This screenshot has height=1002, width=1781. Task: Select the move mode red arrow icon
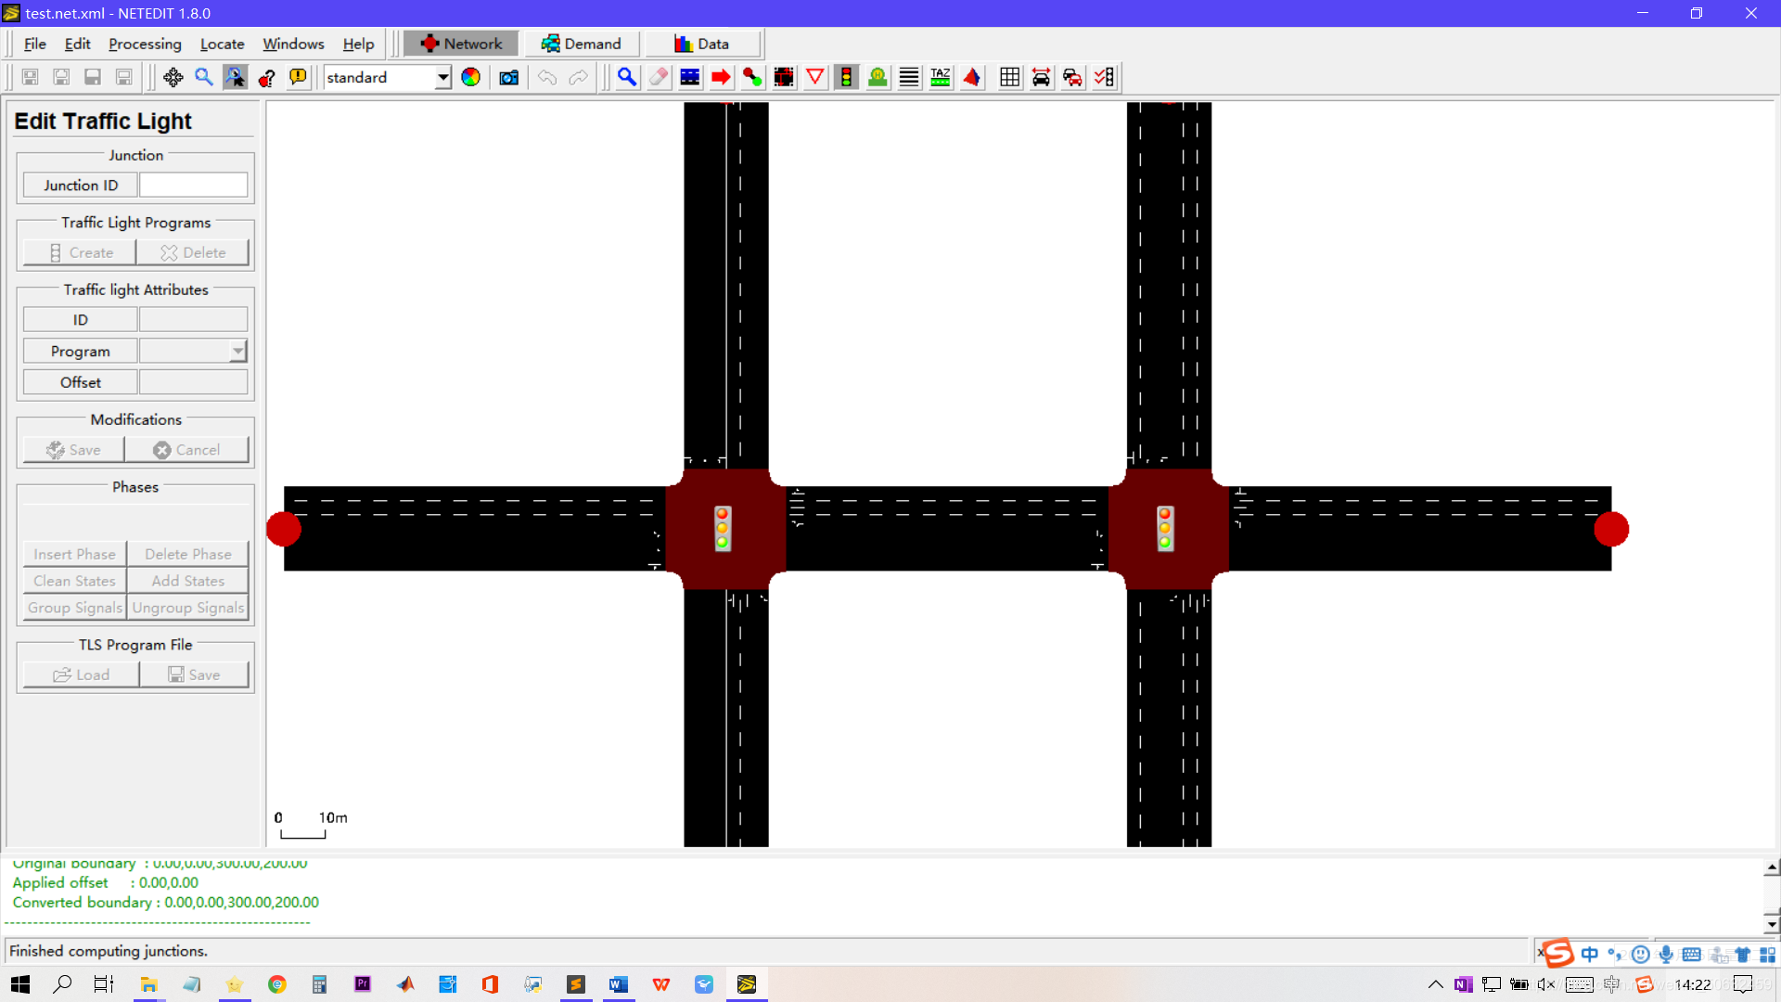(x=721, y=77)
